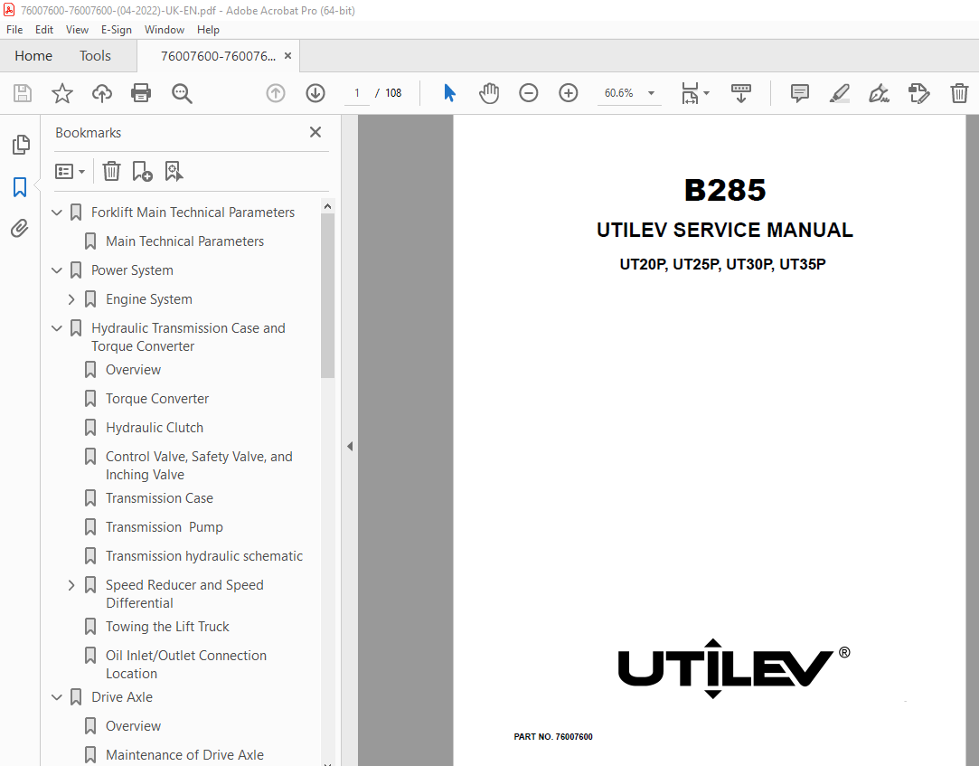Add a sticky note comment
The image size is (979, 766).
(x=799, y=93)
